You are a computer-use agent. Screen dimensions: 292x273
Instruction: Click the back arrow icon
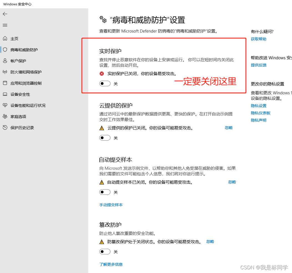tap(5, 14)
